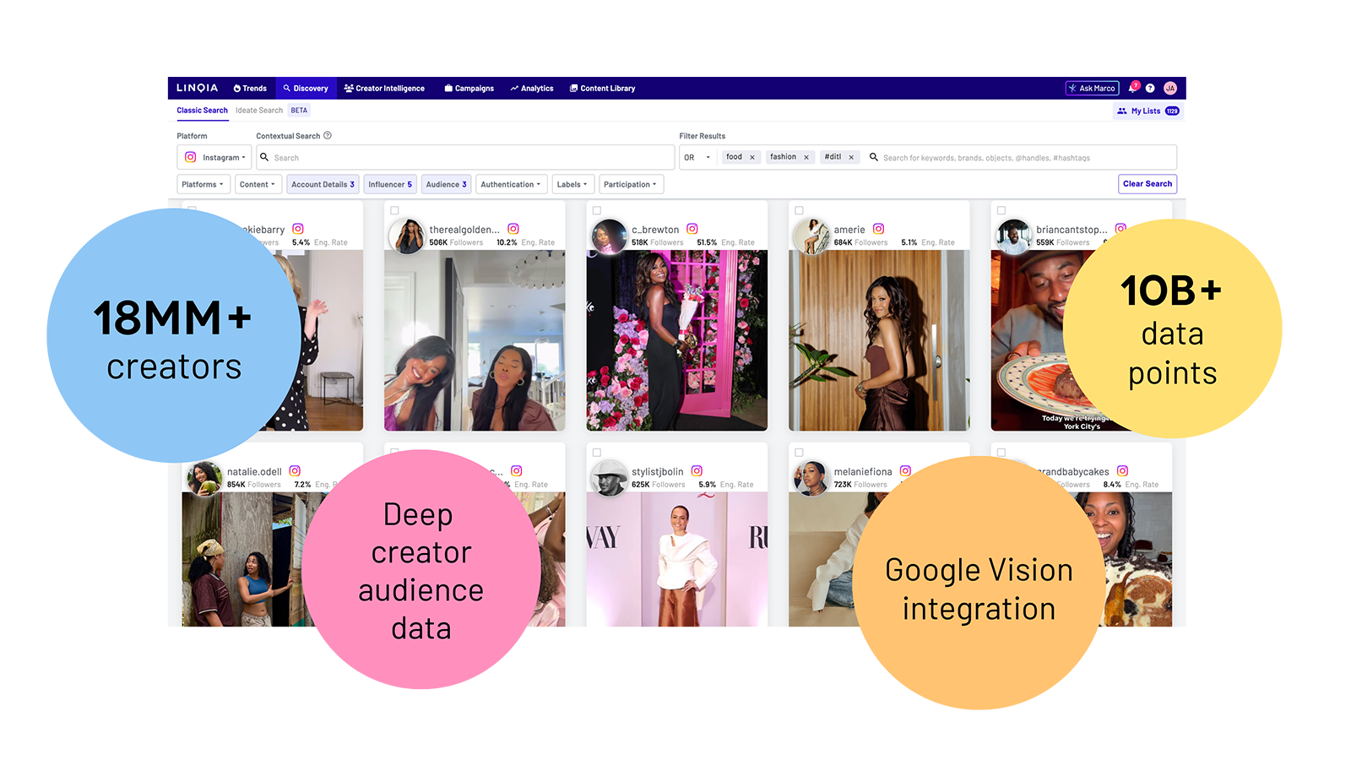The image size is (1351, 760).
Task: Open the OR operator dropdown
Action: click(x=697, y=157)
